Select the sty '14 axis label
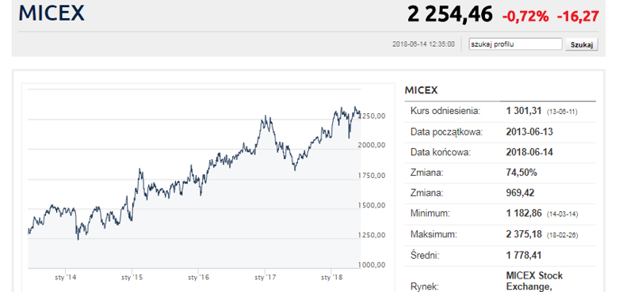 (65, 277)
